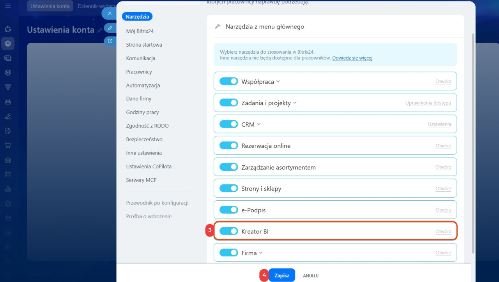The width and height of the screenshot is (499, 282).
Task: Open Ustawienia link in CRM row
Action: pos(439,124)
